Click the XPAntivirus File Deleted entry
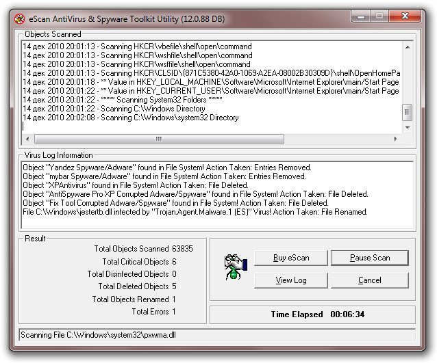The image size is (437, 363). tap(136, 185)
